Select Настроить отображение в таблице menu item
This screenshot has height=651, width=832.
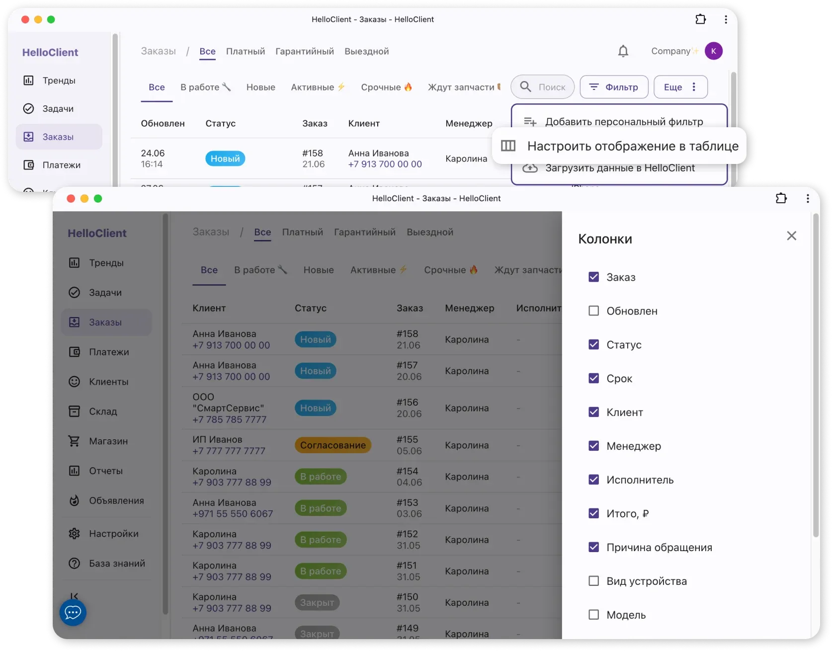point(619,146)
